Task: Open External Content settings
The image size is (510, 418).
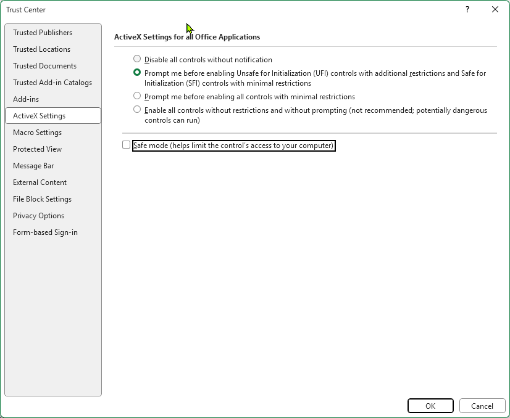Action: click(x=40, y=182)
